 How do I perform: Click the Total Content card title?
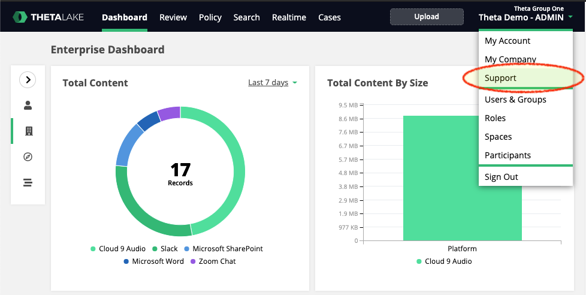click(95, 83)
